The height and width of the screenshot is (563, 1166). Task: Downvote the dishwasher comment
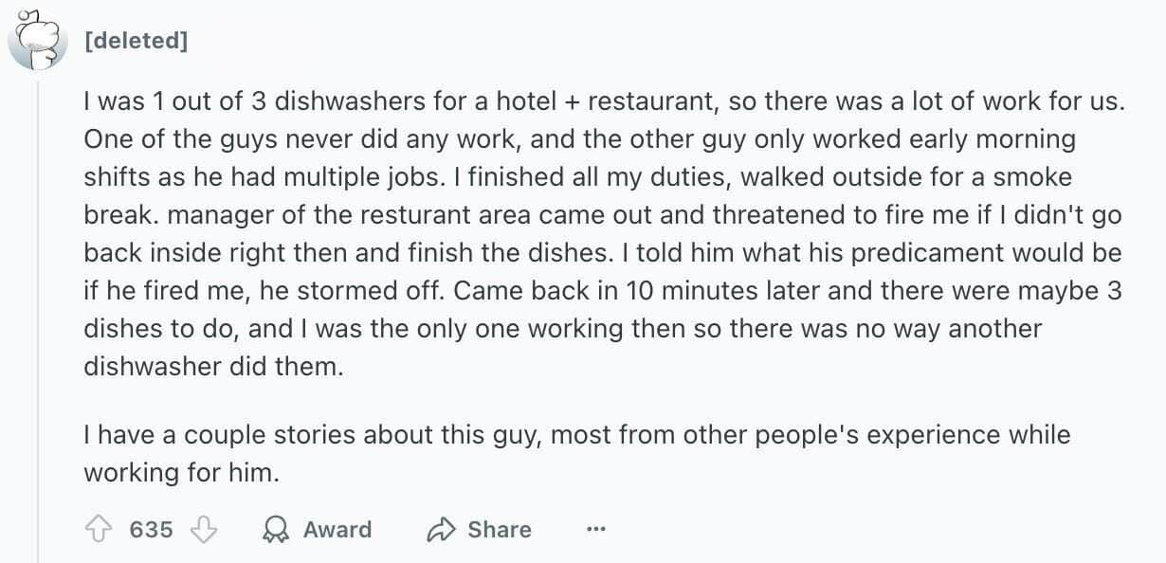(204, 529)
